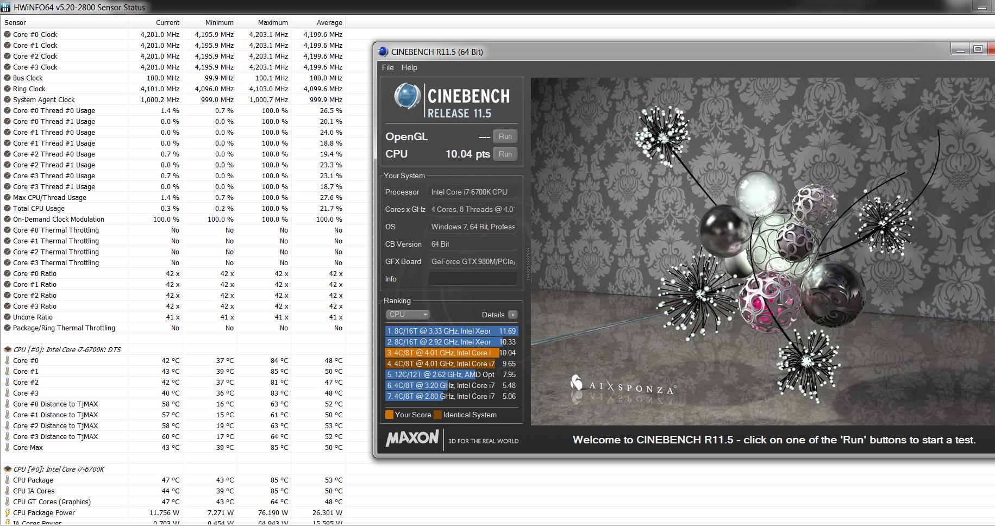Select ranking entry 8C/16T @ 2.92 GHz Intel Xeon

(452, 342)
